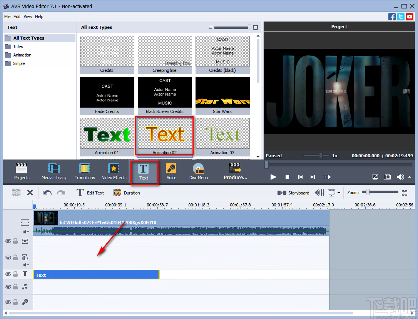Go to the next frame
The image size is (418, 319).
coord(313,177)
